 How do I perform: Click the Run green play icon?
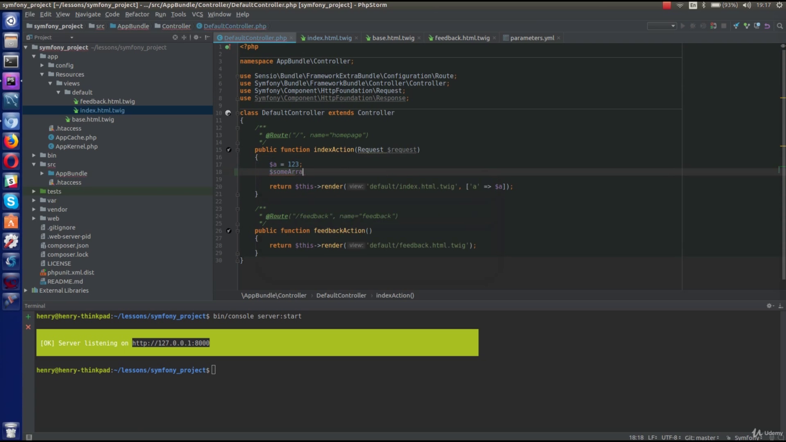[682, 26]
